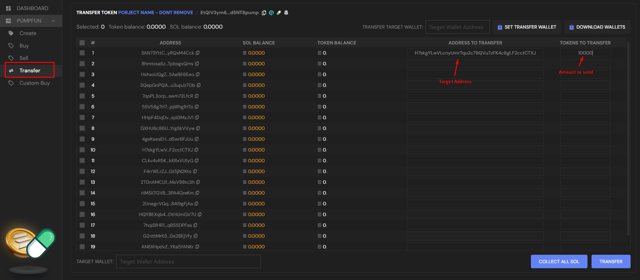
Task: Copy wallet address 3AN73YttC...yRQxM4Cck
Action: point(198,53)
